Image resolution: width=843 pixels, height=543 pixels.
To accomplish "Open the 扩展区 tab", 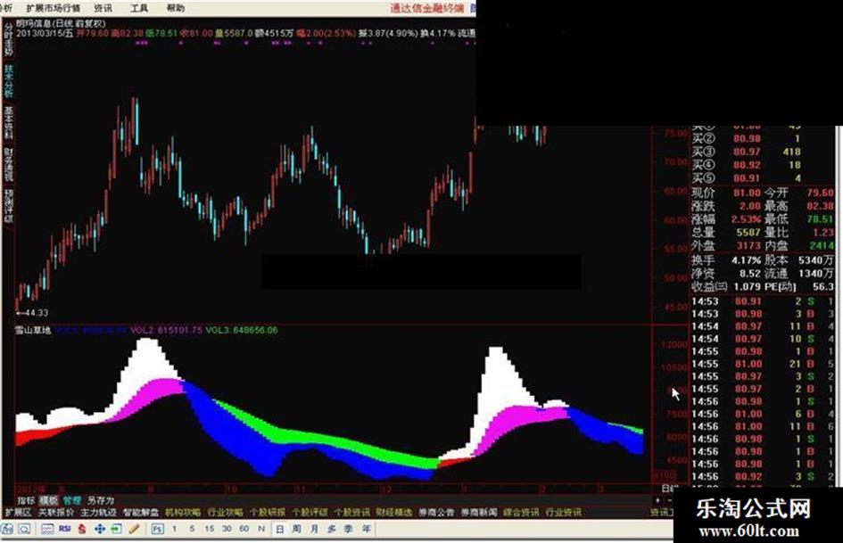I will point(18,513).
